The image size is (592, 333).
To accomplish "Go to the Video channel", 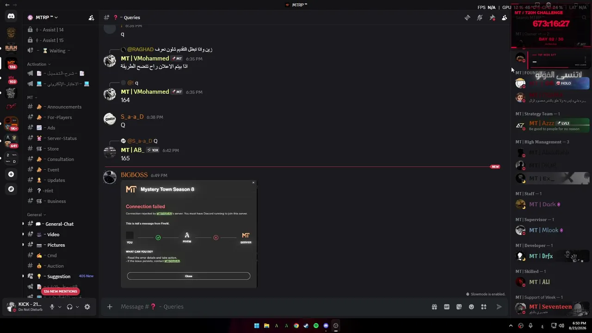I will point(60,234).
